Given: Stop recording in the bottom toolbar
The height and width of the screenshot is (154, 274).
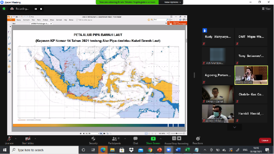Looking at the screenshot, I should 179,138.
